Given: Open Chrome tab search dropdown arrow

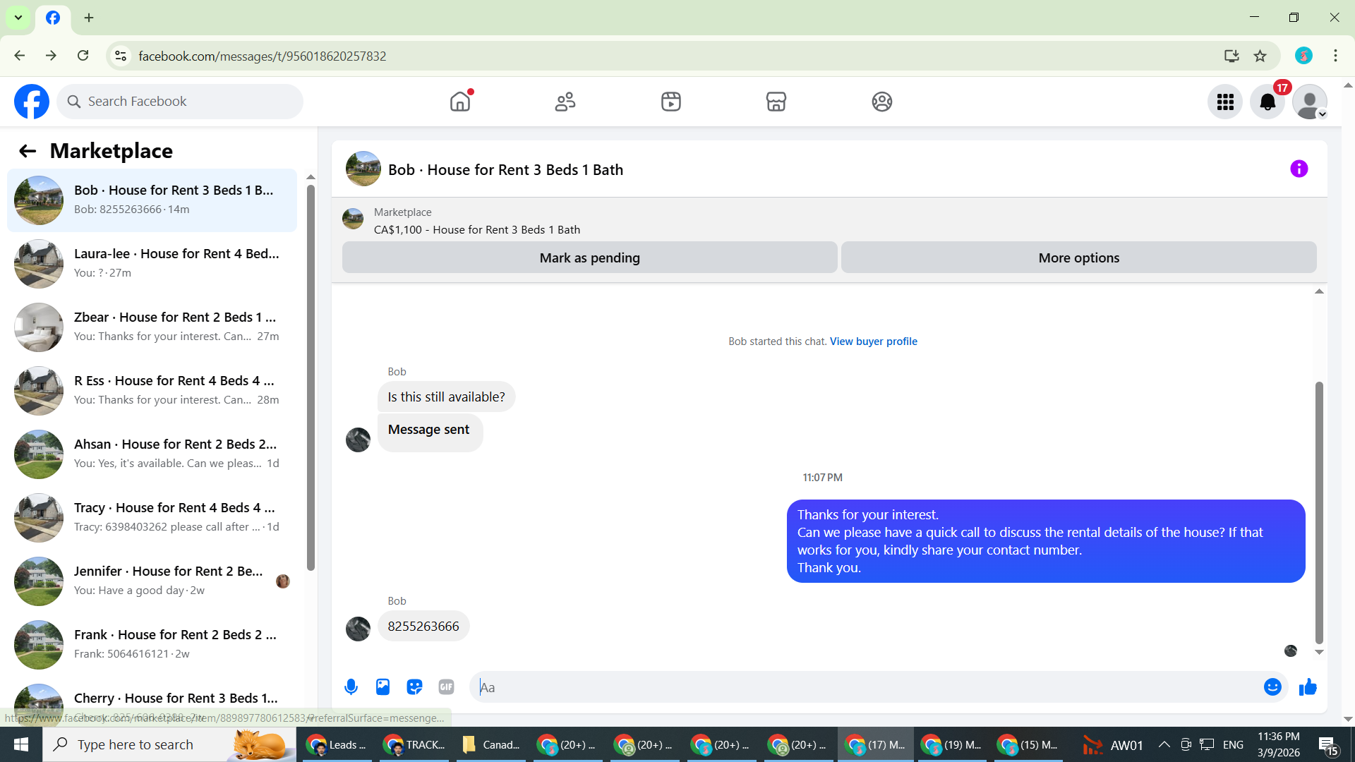Looking at the screenshot, I should [x=18, y=18].
